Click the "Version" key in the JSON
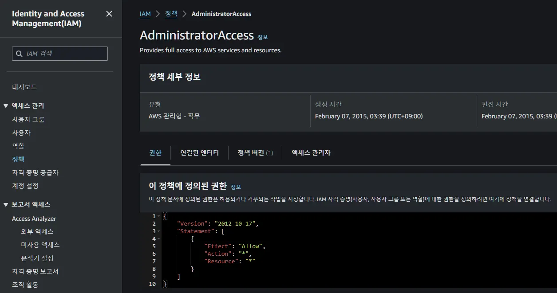Image resolution: width=557 pixels, height=293 pixels. point(192,224)
